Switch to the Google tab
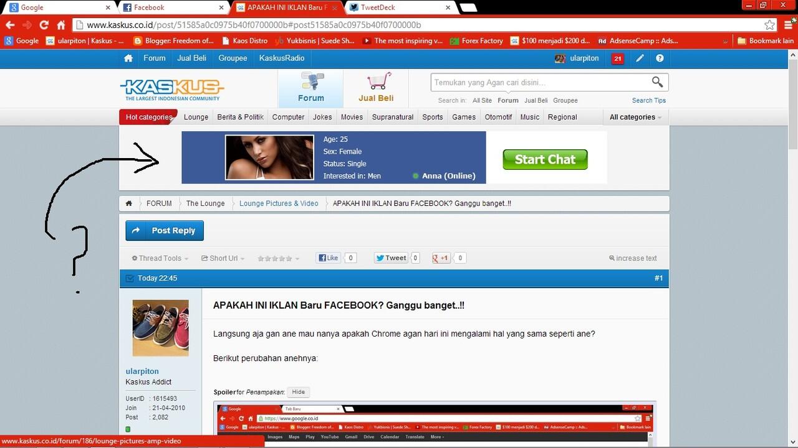Image resolution: width=798 pixels, height=448 pixels. 59,7
